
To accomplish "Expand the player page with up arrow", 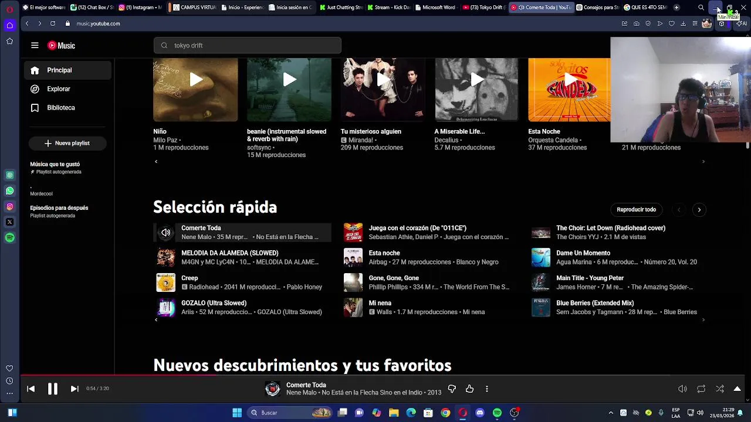I will tap(738, 389).
